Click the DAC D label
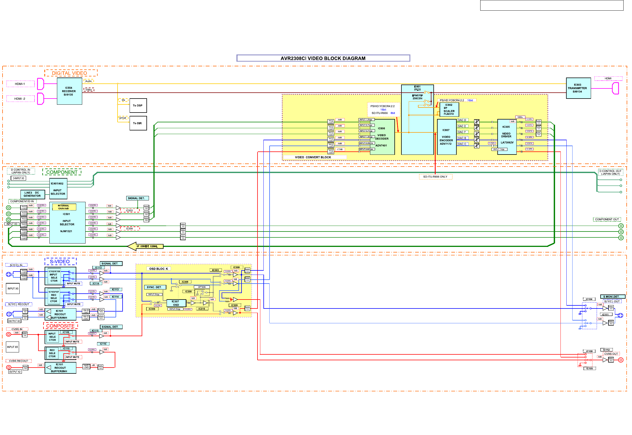 coord(463,120)
